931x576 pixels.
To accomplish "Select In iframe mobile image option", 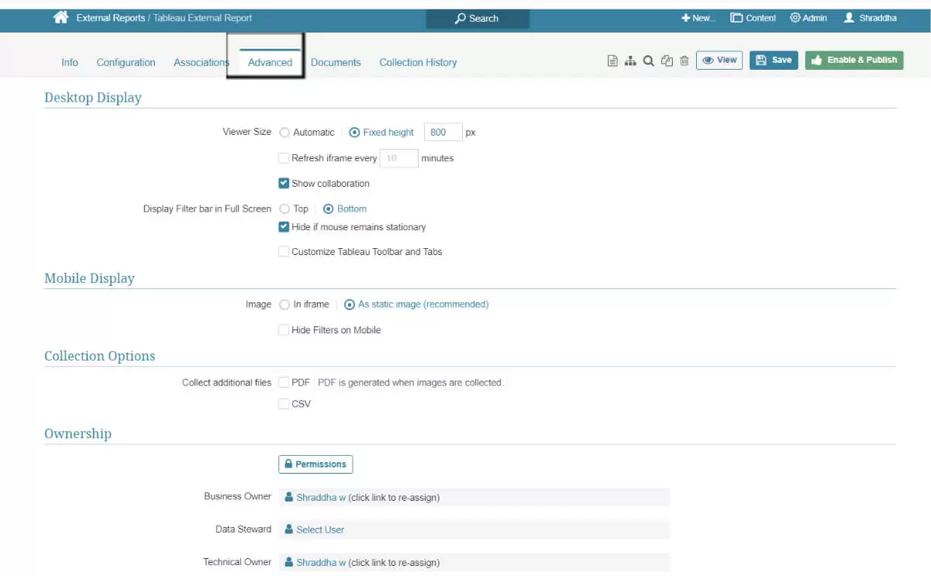I will 284,305.
